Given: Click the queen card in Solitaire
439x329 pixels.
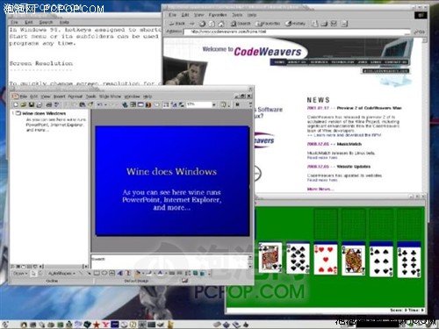Looking at the screenshot, I should [x=353, y=260].
